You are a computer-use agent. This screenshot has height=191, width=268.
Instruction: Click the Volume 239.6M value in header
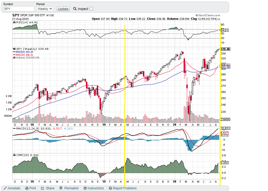click(178, 19)
